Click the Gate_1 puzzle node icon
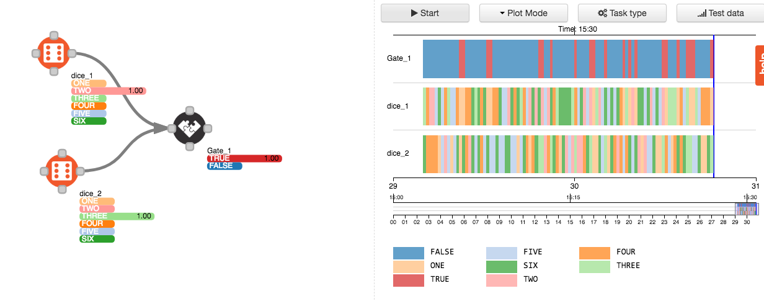Screen dimensions: 764x301 (191, 128)
